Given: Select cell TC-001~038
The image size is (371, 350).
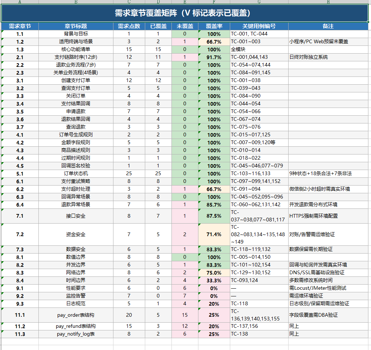Looking at the screenshot, I should tap(259, 81).
